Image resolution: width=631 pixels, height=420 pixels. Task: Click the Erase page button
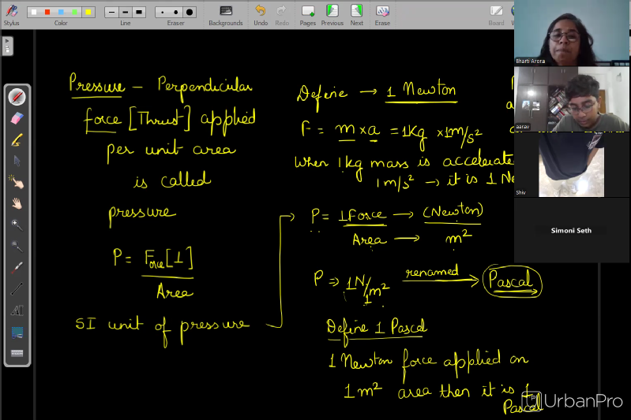[382, 12]
